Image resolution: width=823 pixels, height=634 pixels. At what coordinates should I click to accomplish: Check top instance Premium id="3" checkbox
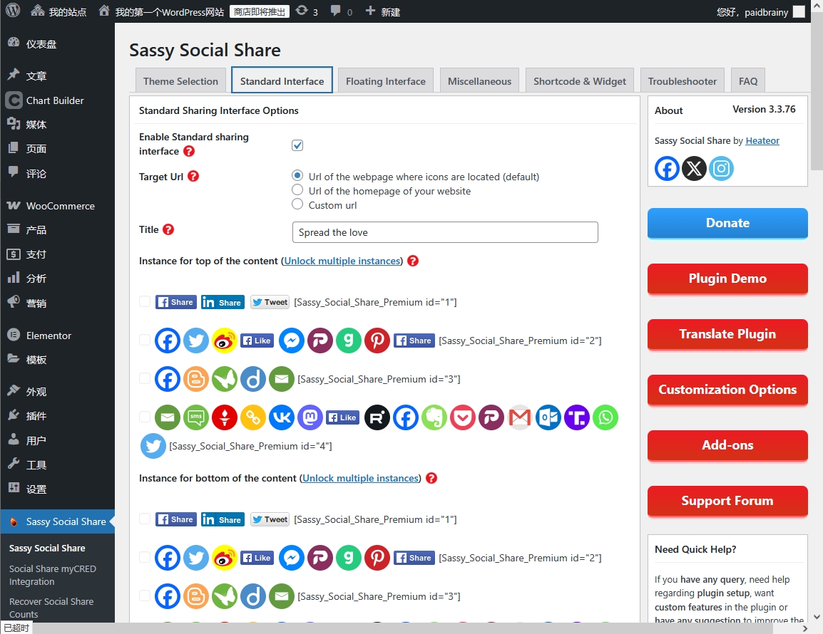145,378
